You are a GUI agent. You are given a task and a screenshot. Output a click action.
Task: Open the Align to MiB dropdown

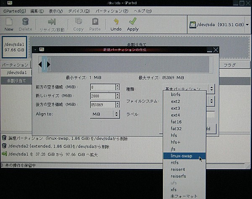[105, 114]
